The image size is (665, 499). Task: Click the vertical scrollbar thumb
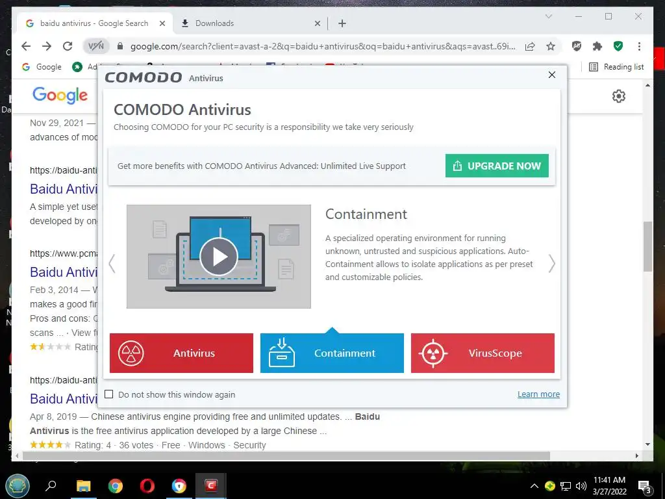(x=647, y=246)
